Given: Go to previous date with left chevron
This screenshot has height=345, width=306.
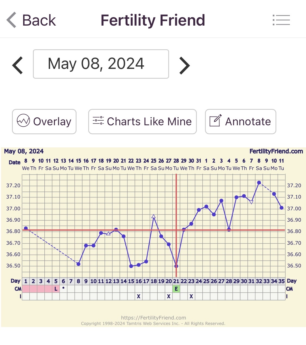Looking at the screenshot, I should click(x=18, y=65).
